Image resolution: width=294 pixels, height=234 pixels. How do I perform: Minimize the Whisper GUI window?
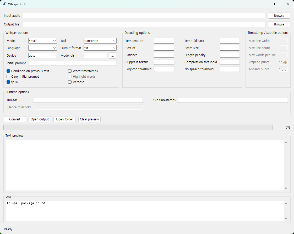point(264,4)
